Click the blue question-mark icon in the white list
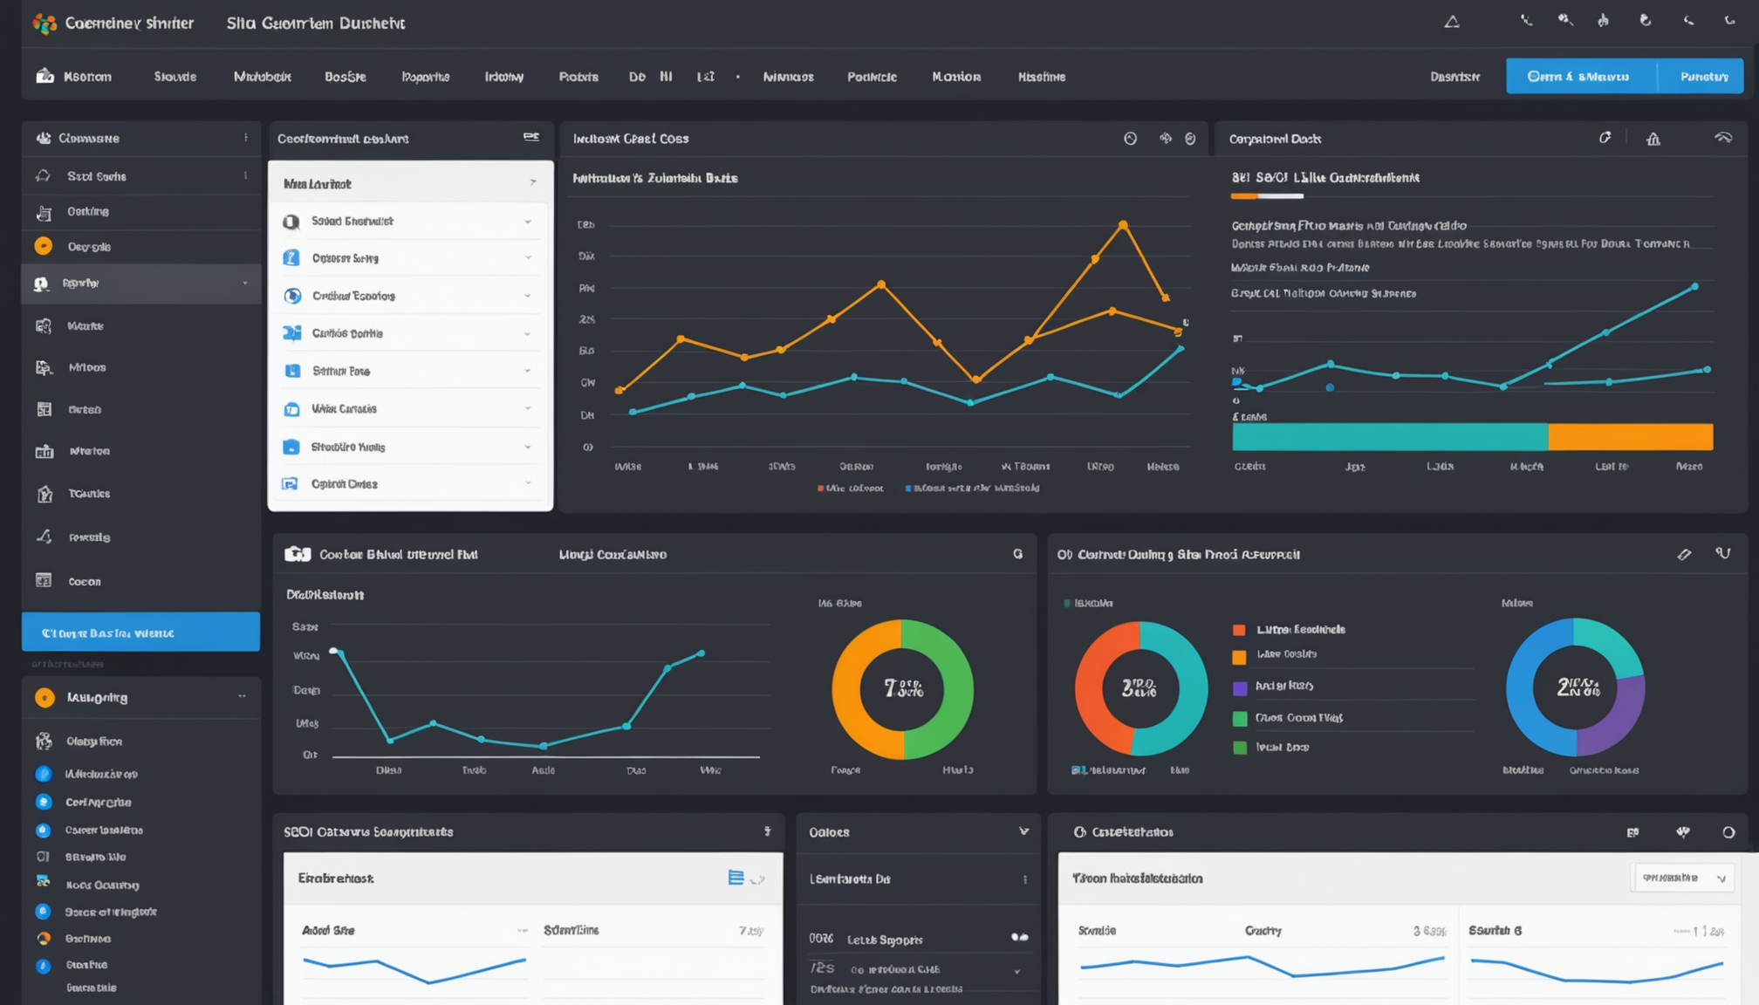The image size is (1759, 1005). 291,258
